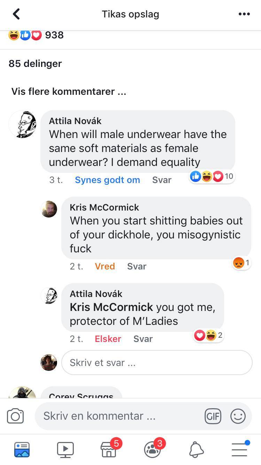Viewport: 261px width, 465px height.
Task: Toggle the "Elsker" reaction on Attila's reply
Action: 108,339
